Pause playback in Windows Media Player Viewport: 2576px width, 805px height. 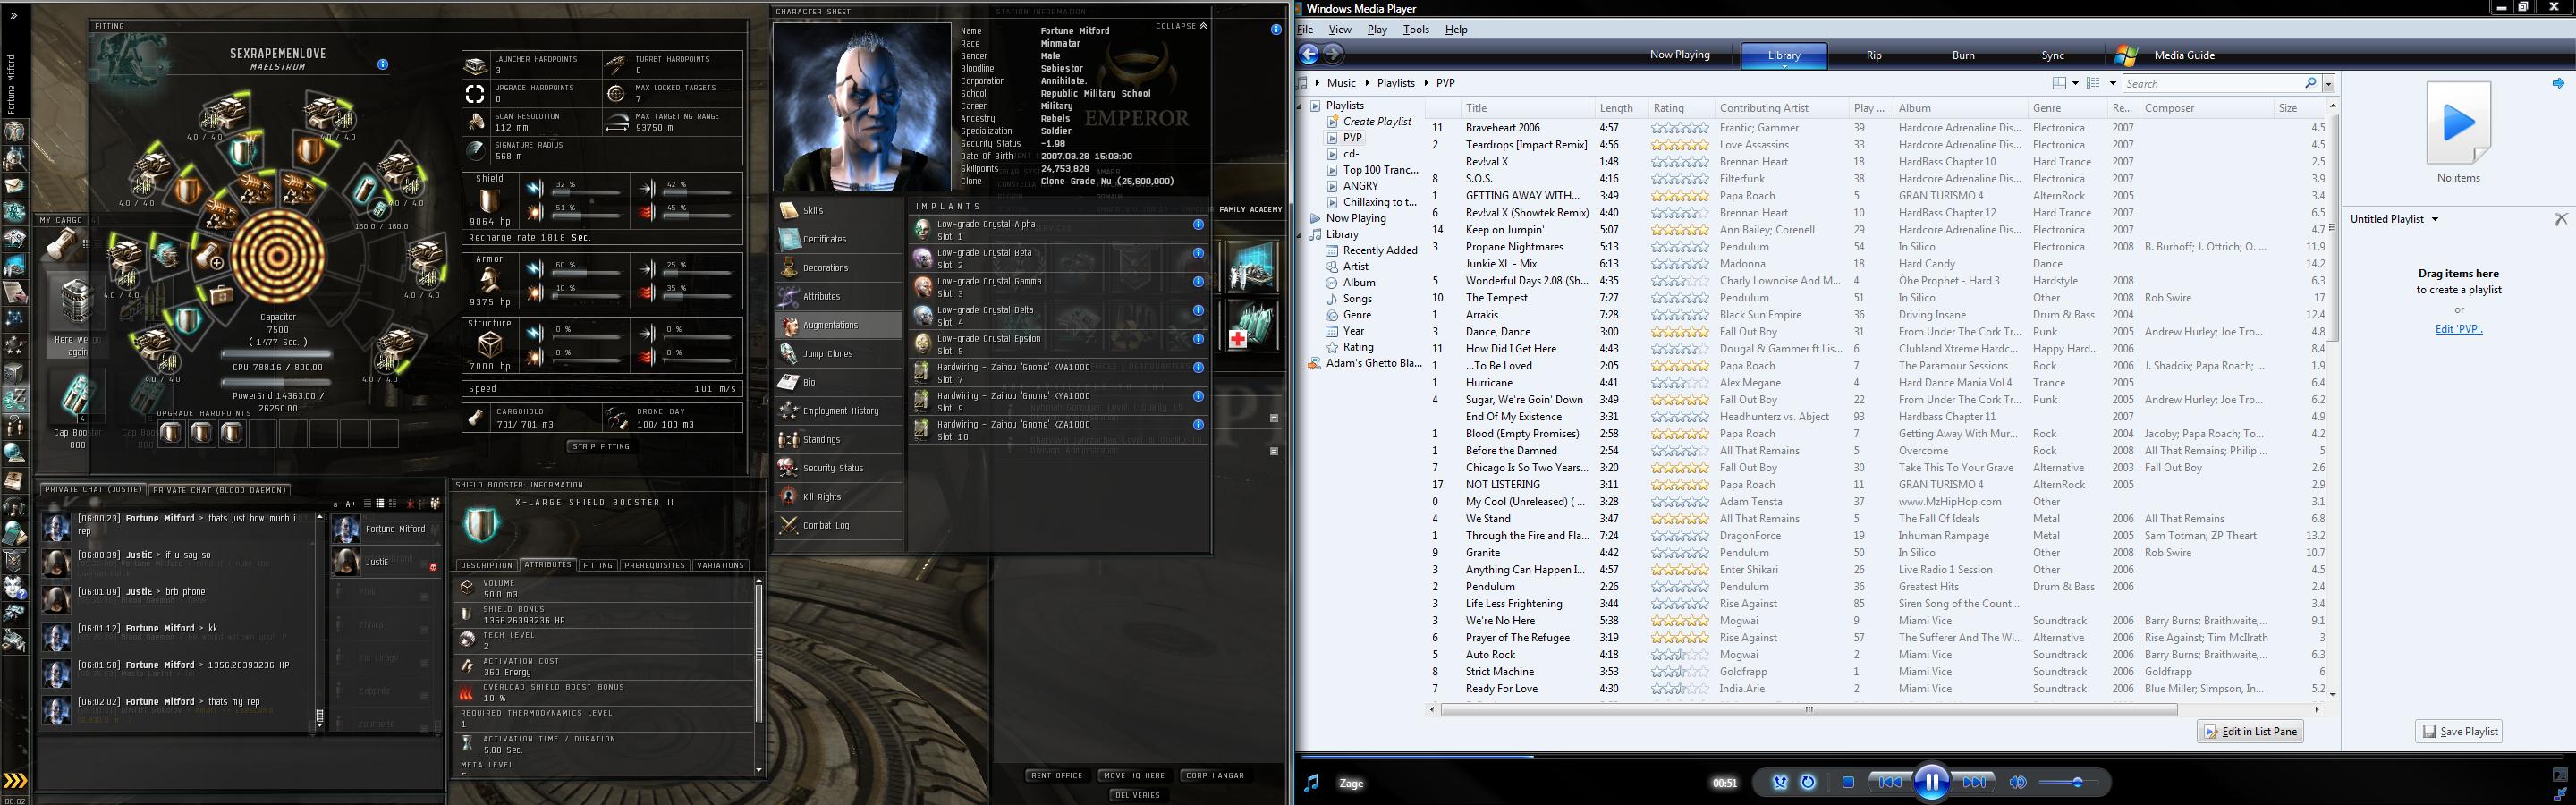(1931, 782)
